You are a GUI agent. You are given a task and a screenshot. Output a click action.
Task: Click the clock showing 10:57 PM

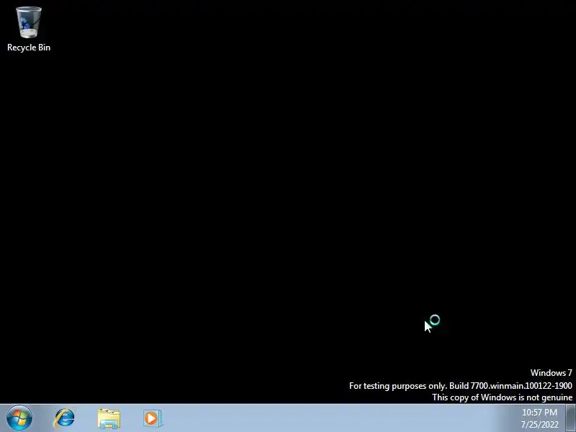539,418
